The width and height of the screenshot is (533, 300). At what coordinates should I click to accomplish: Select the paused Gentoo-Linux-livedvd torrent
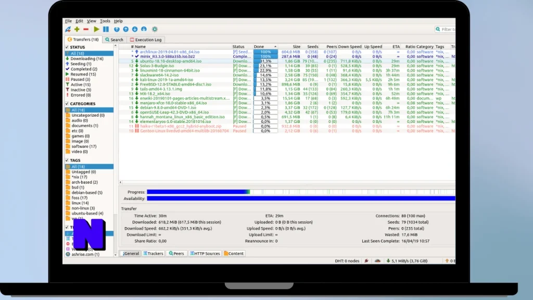184,131
